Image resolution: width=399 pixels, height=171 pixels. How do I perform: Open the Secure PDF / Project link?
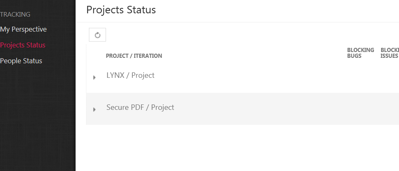pyautogui.click(x=140, y=107)
